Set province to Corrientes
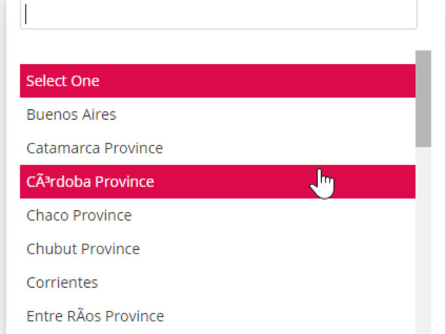This screenshot has height=334, width=446. 217,282
